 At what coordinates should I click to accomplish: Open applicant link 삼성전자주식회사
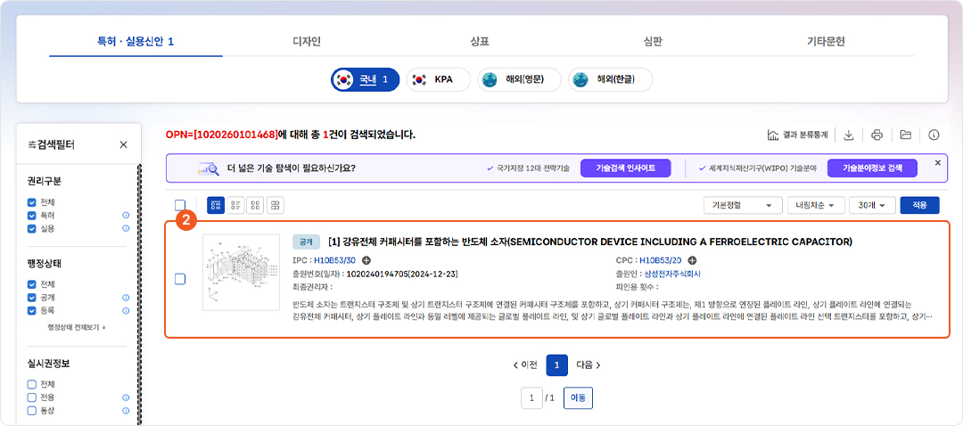pyautogui.click(x=672, y=274)
